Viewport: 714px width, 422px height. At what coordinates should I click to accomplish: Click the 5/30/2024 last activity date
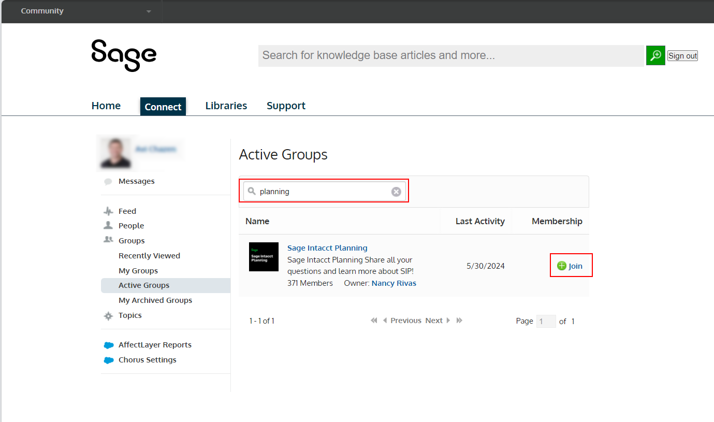point(486,266)
